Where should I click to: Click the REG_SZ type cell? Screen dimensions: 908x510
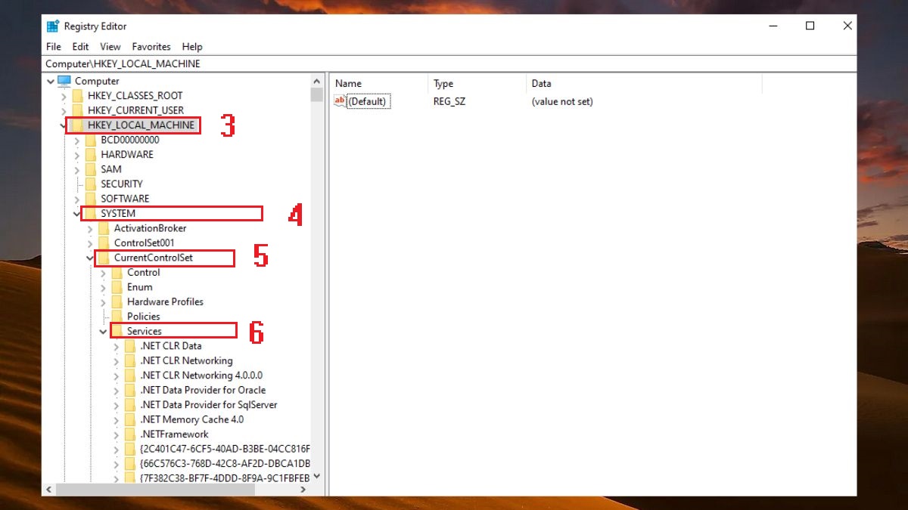point(449,101)
